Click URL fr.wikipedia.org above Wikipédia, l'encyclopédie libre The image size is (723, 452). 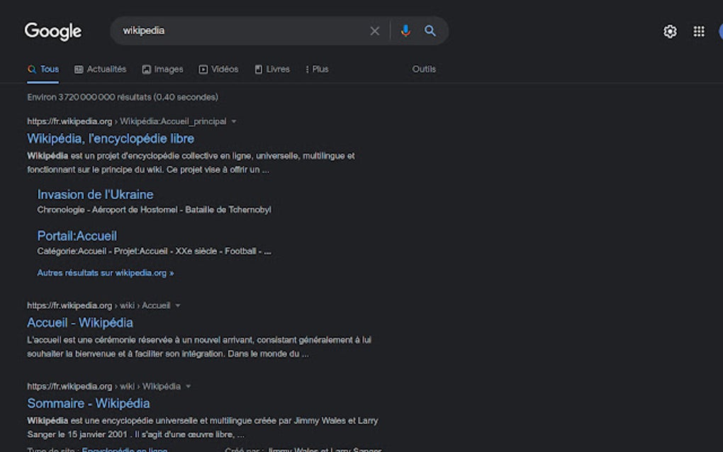coord(69,122)
